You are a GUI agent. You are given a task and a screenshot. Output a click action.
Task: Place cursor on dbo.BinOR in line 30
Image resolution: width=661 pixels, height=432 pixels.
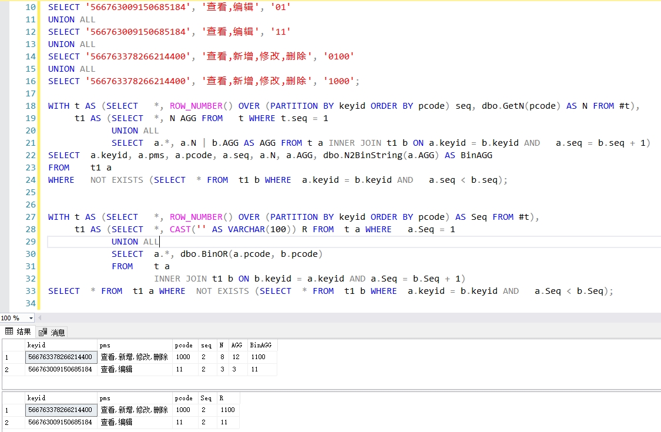click(204, 254)
